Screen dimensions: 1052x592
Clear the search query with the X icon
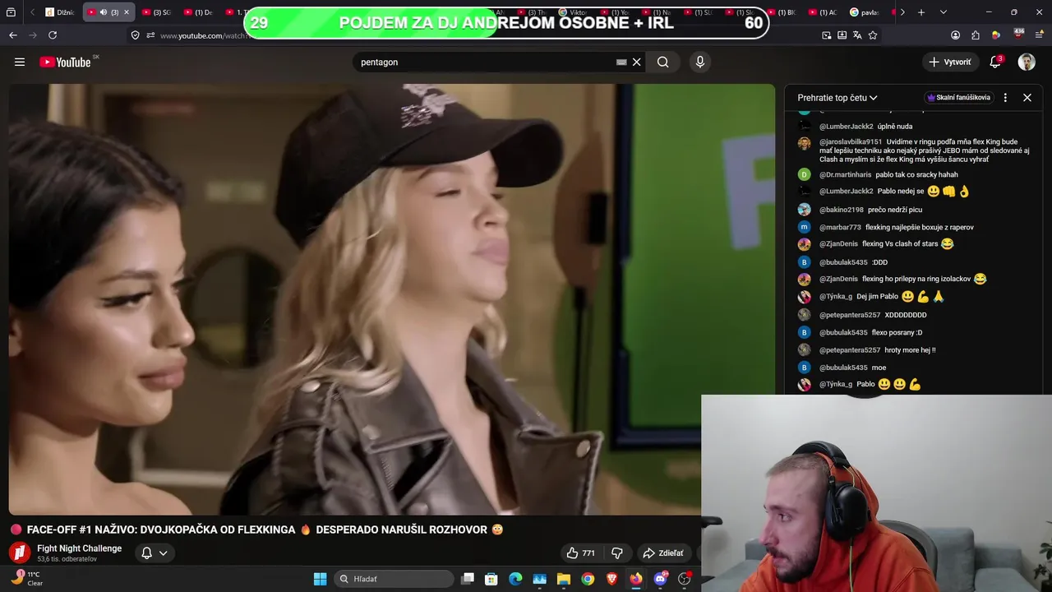click(636, 62)
